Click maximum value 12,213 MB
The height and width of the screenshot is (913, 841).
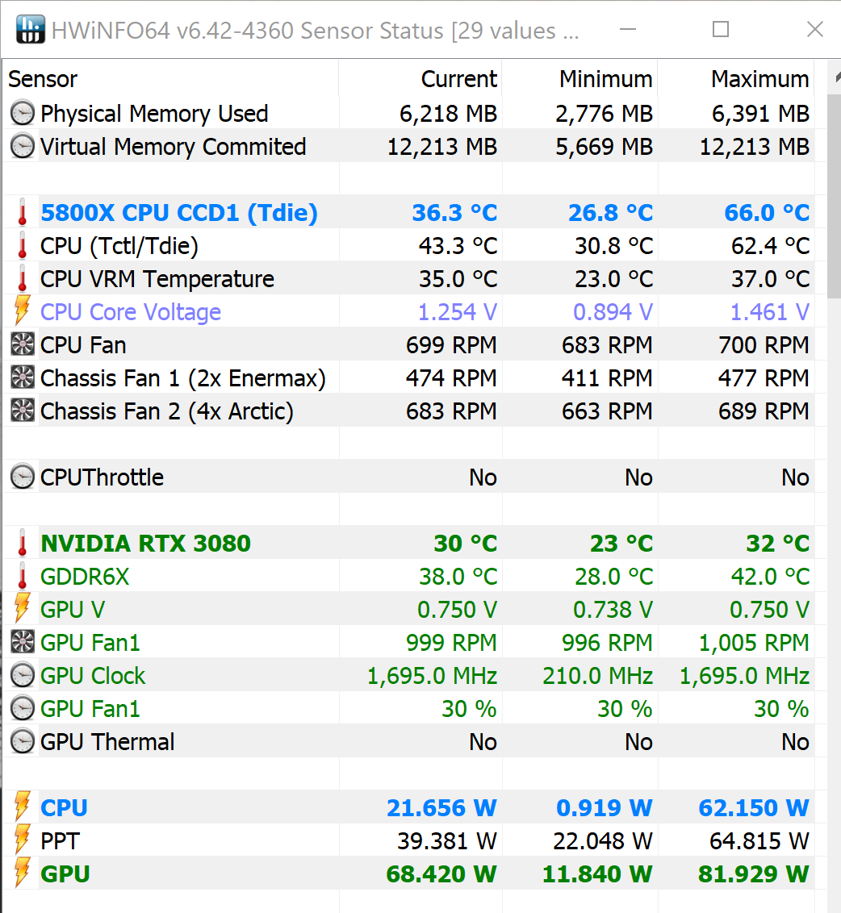point(755,147)
